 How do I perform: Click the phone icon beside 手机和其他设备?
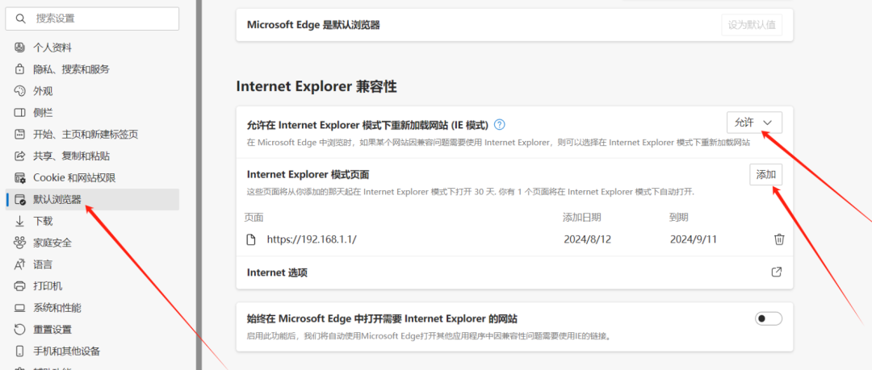pos(20,351)
